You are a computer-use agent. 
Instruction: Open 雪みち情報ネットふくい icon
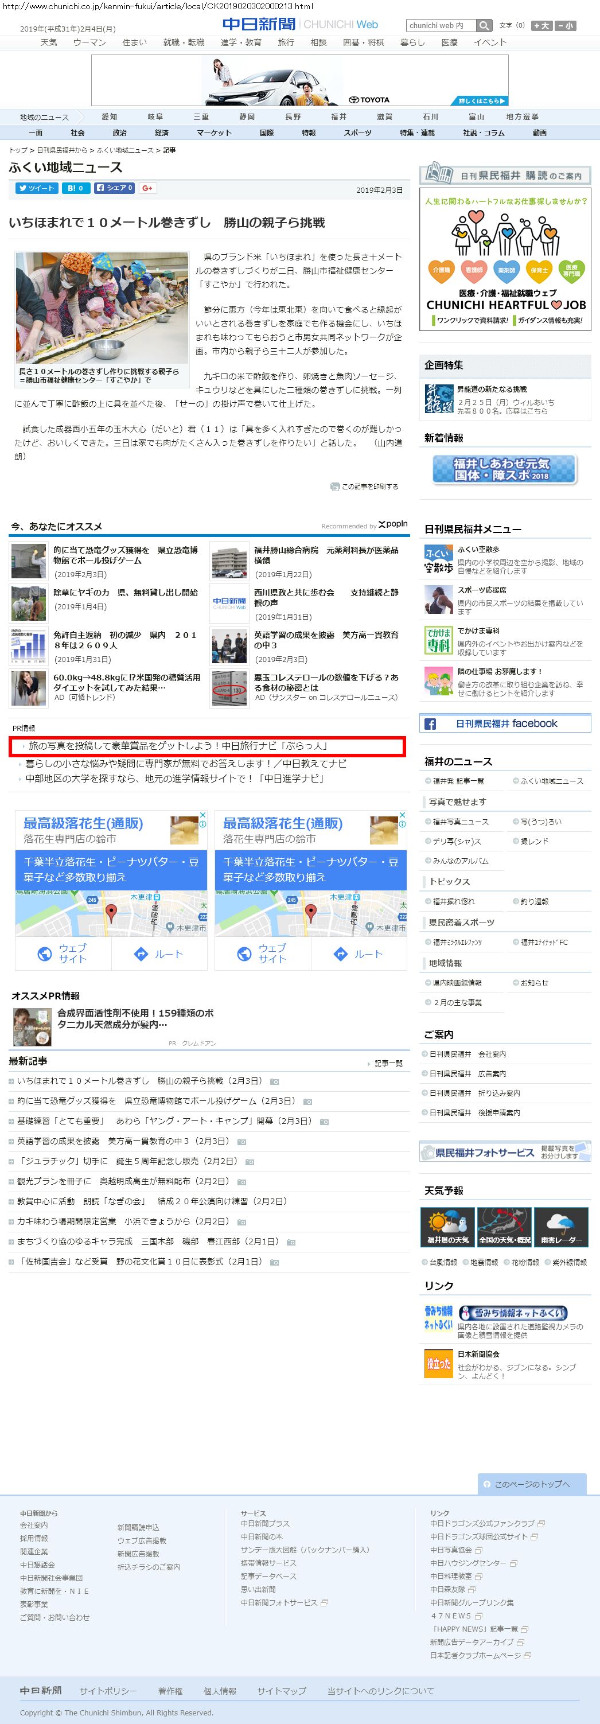click(439, 1318)
